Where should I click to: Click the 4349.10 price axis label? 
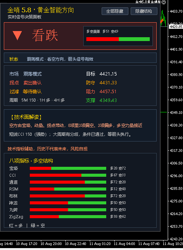(176, 113)
